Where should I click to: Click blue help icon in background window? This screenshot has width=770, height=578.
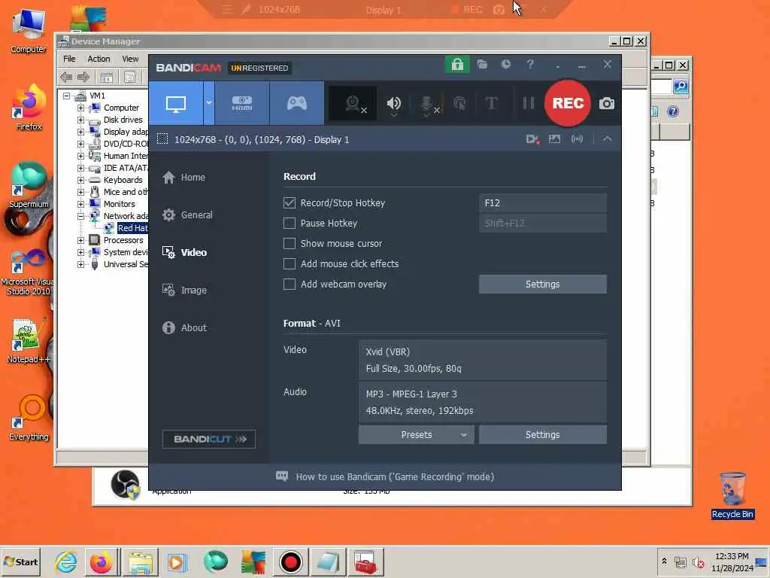pyautogui.click(x=673, y=111)
